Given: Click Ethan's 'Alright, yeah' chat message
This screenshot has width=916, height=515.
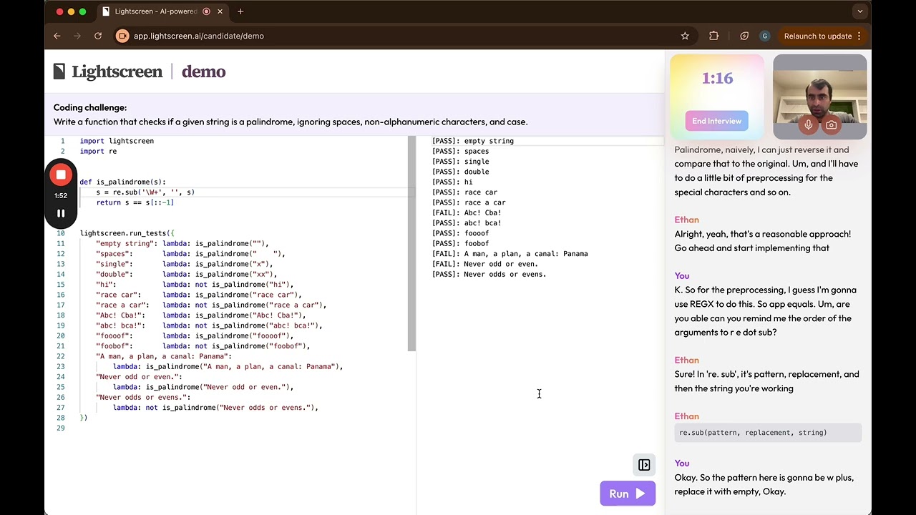Looking at the screenshot, I should (763, 241).
